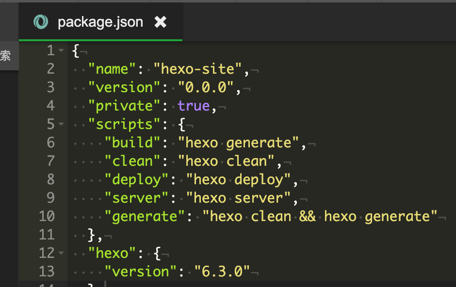Click the package.json file type icon

[x=41, y=22]
